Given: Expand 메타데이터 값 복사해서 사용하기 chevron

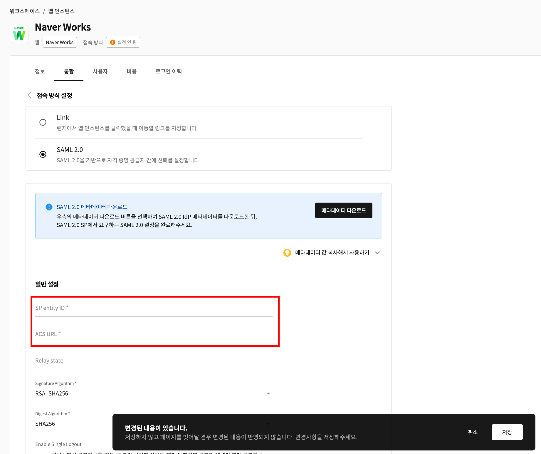Looking at the screenshot, I should click(x=377, y=253).
